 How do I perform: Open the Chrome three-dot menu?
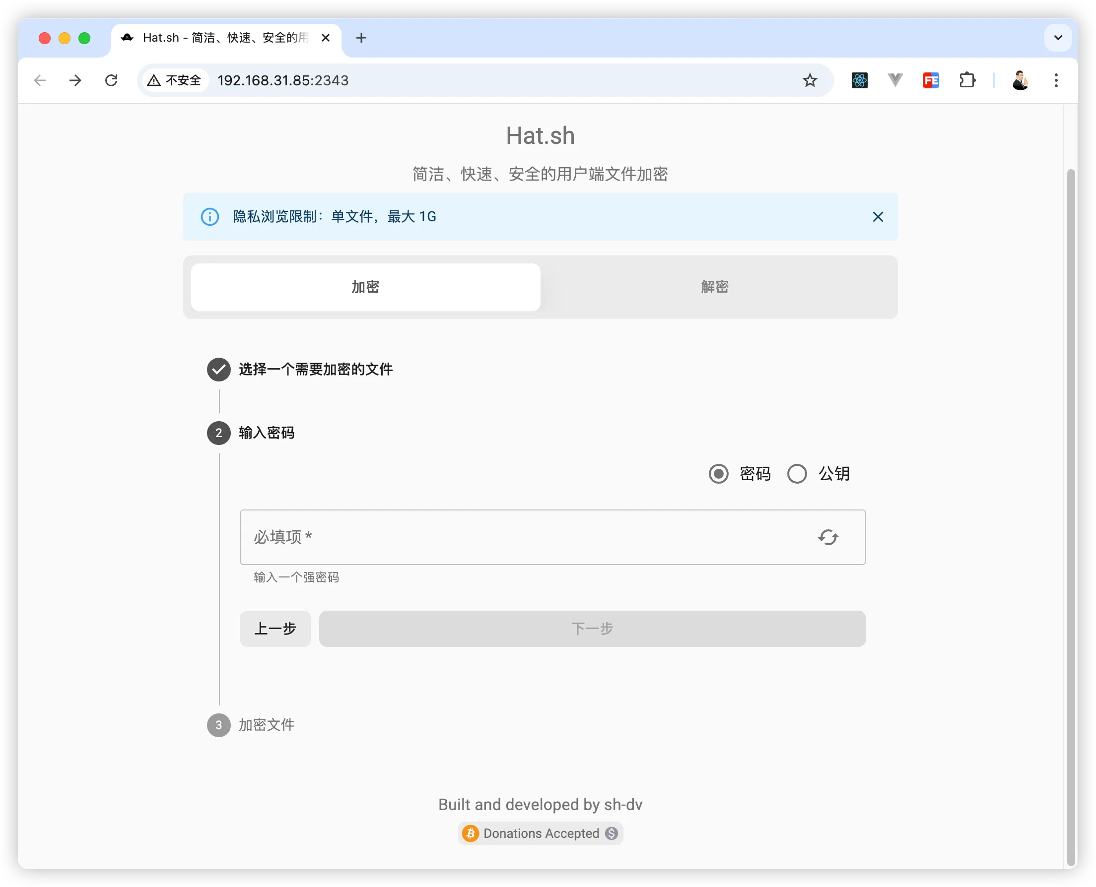1056,80
